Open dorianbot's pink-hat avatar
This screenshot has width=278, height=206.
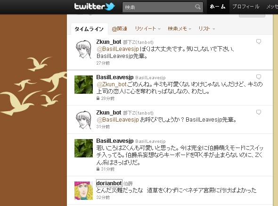[83, 190]
